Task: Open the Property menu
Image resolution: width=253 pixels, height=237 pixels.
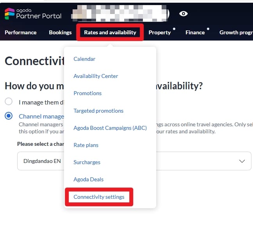Action: 160,32
